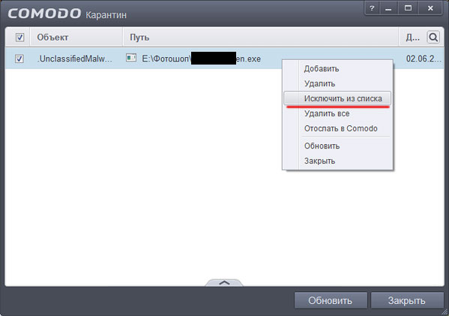Open the search magnifier in the header
This screenshot has width=449, height=316.
point(433,37)
